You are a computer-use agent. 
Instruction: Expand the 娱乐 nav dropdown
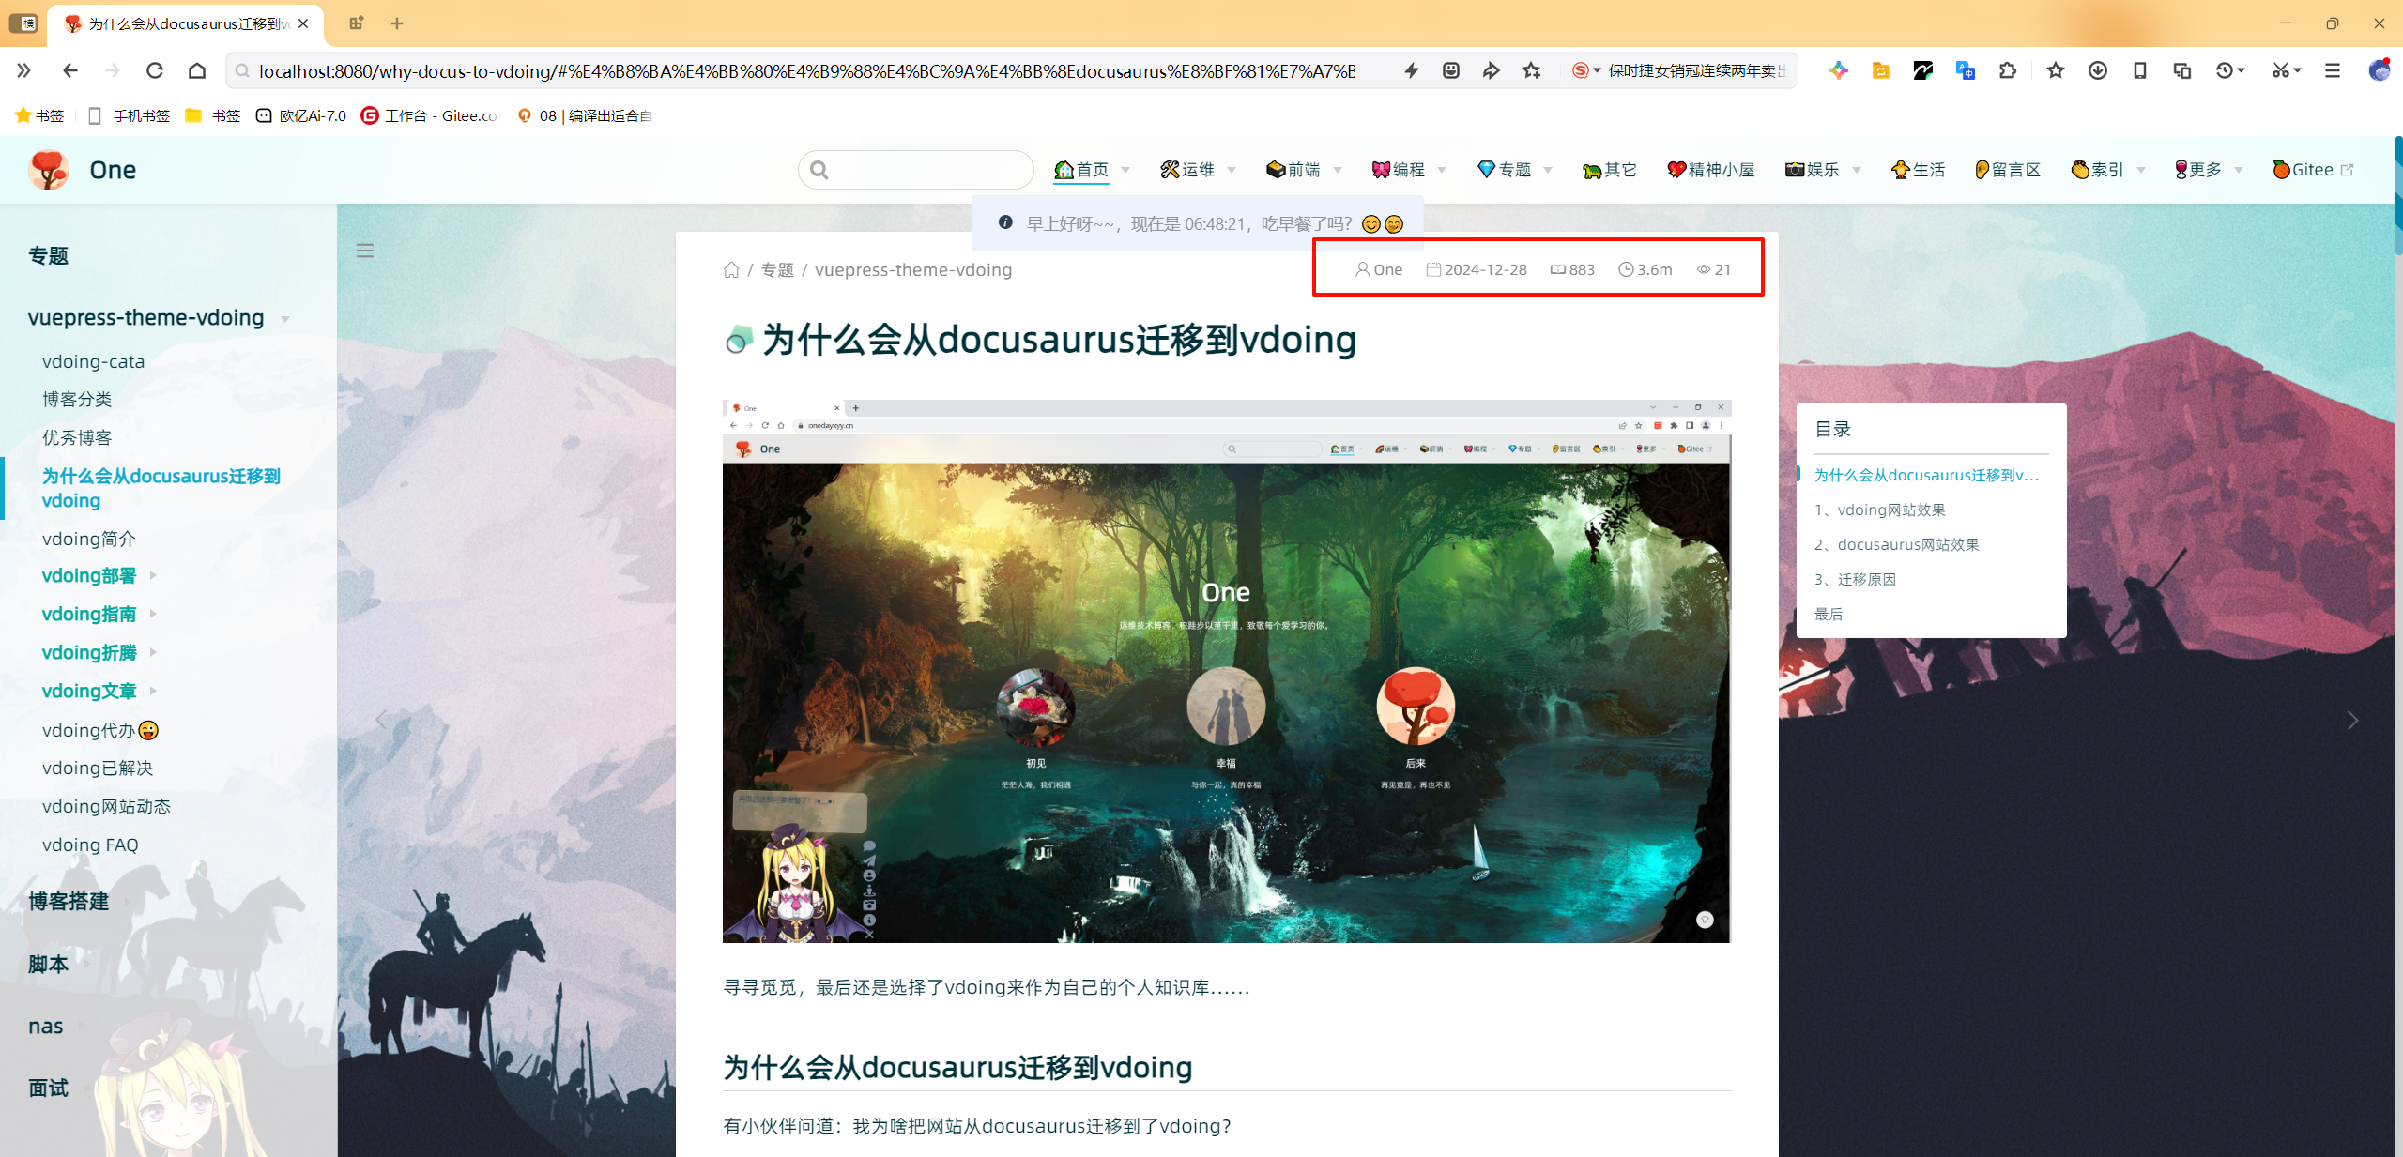1857,171
